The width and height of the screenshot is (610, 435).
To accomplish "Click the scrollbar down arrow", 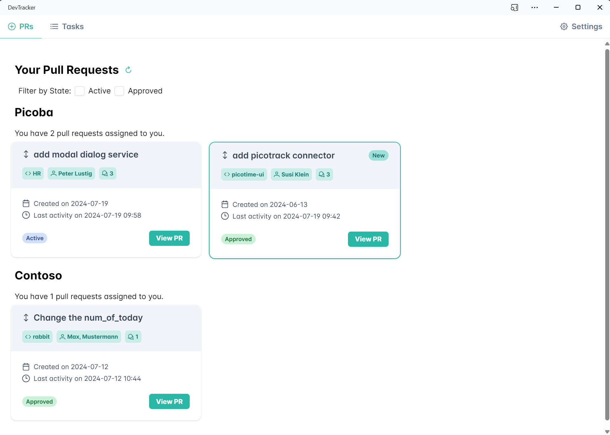I will click(x=607, y=432).
